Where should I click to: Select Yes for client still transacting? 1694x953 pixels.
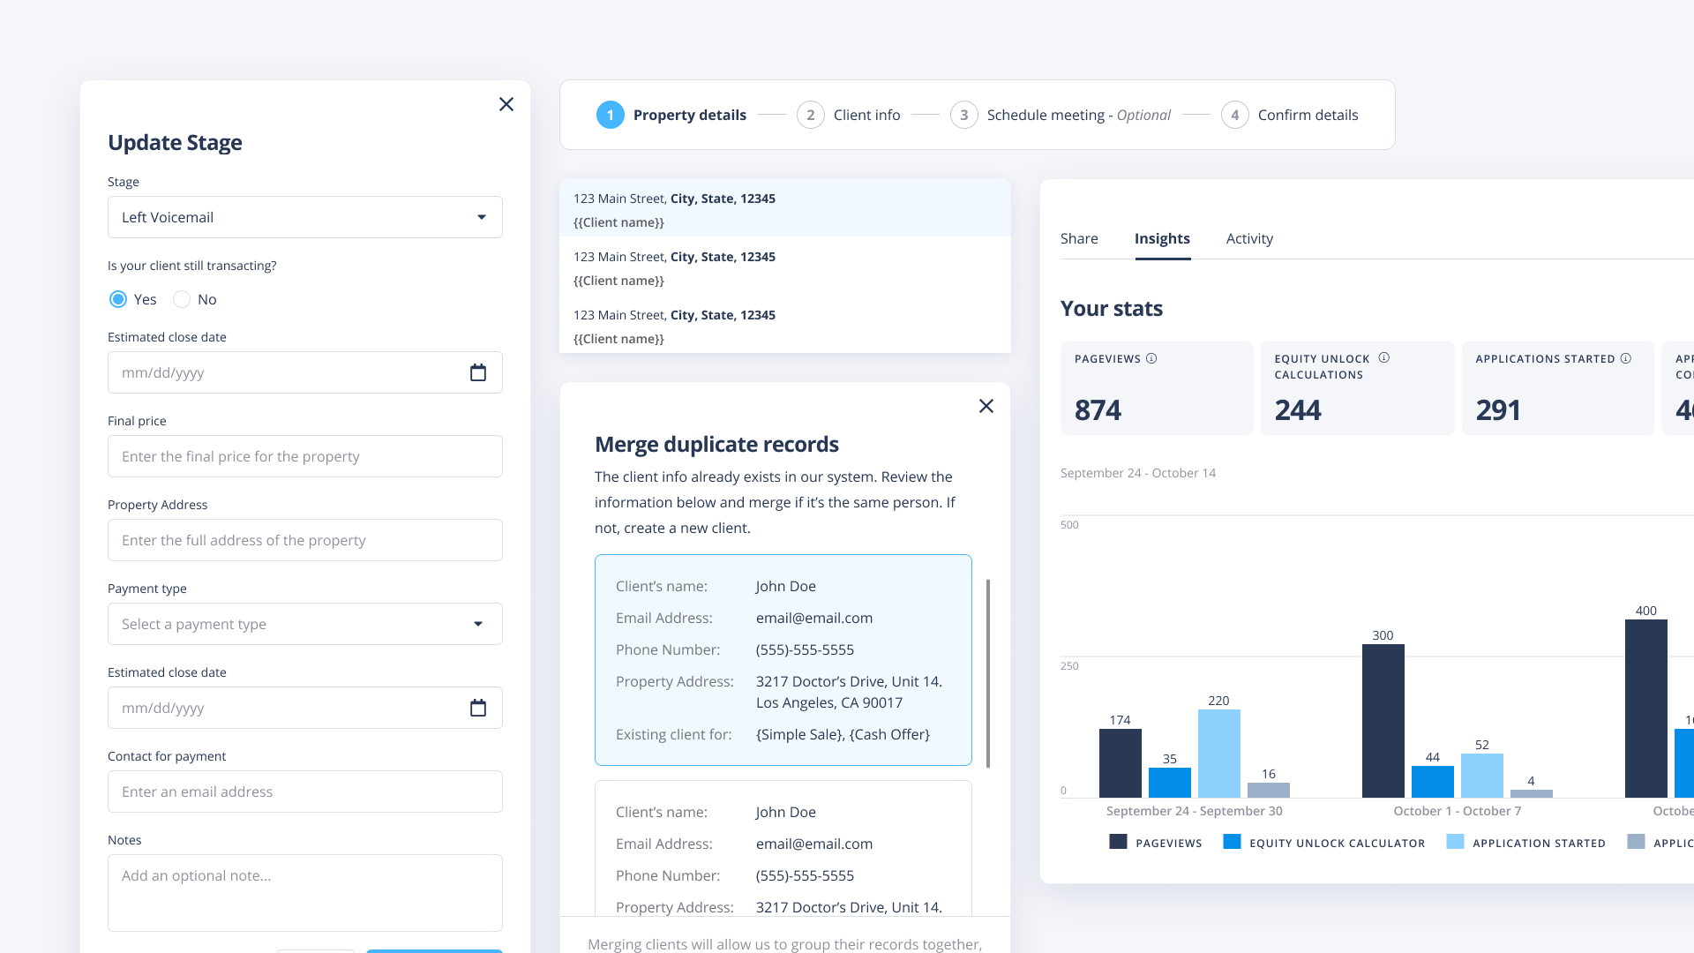(118, 299)
